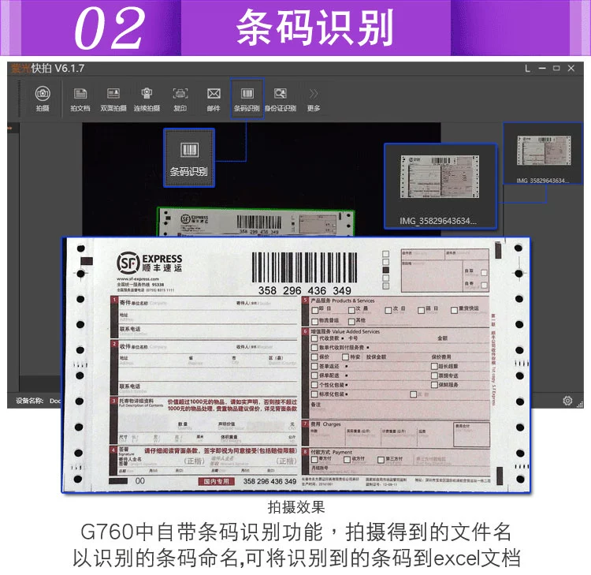Activate 条码识别 barcode recognition in toolbar
Viewport: 591px width, 575px height.
pos(247,99)
